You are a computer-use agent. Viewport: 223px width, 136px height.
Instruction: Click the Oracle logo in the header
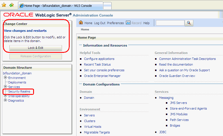click(18, 15)
